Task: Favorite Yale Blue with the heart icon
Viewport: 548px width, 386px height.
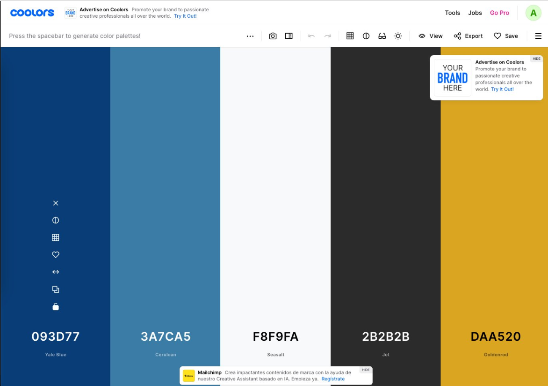Action: click(x=56, y=254)
